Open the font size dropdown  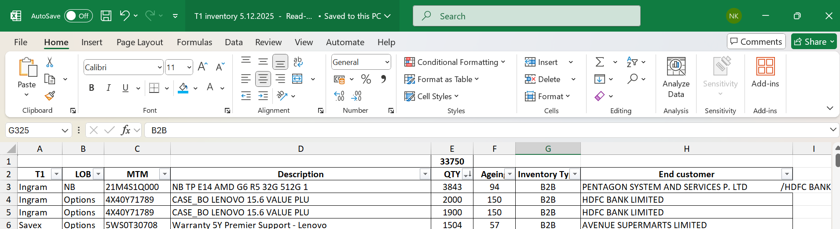pyautogui.click(x=189, y=67)
